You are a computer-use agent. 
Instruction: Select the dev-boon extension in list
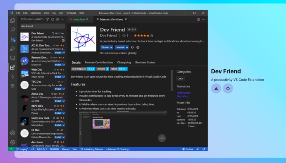(x=43, y=144)
